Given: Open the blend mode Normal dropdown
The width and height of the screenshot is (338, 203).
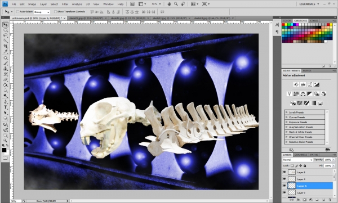Looking at the screenshot, I should tap(297, 160).
